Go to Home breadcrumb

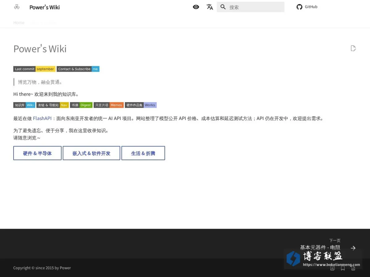pyautogui.click(x=19, y=22)
